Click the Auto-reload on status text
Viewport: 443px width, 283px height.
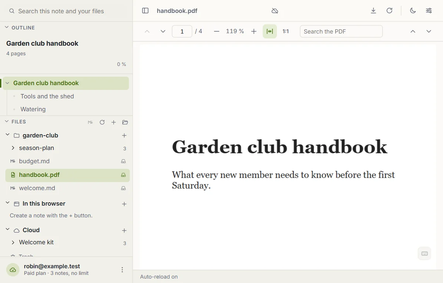[x=159, y=277]
